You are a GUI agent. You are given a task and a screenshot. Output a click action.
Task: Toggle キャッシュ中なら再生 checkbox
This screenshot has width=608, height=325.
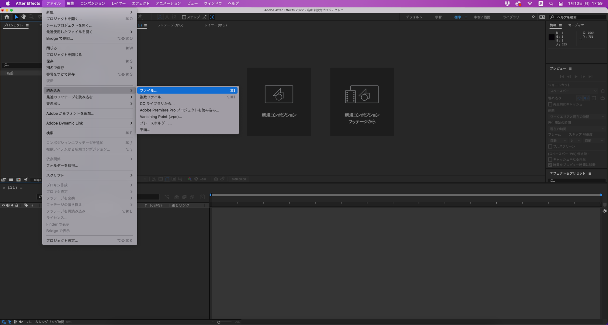pos(550,159)
